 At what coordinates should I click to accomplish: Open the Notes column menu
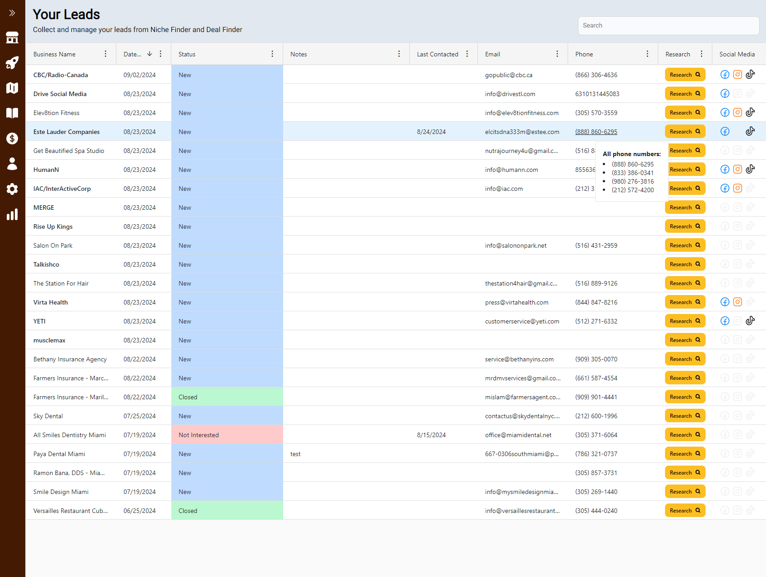[399, 54]
